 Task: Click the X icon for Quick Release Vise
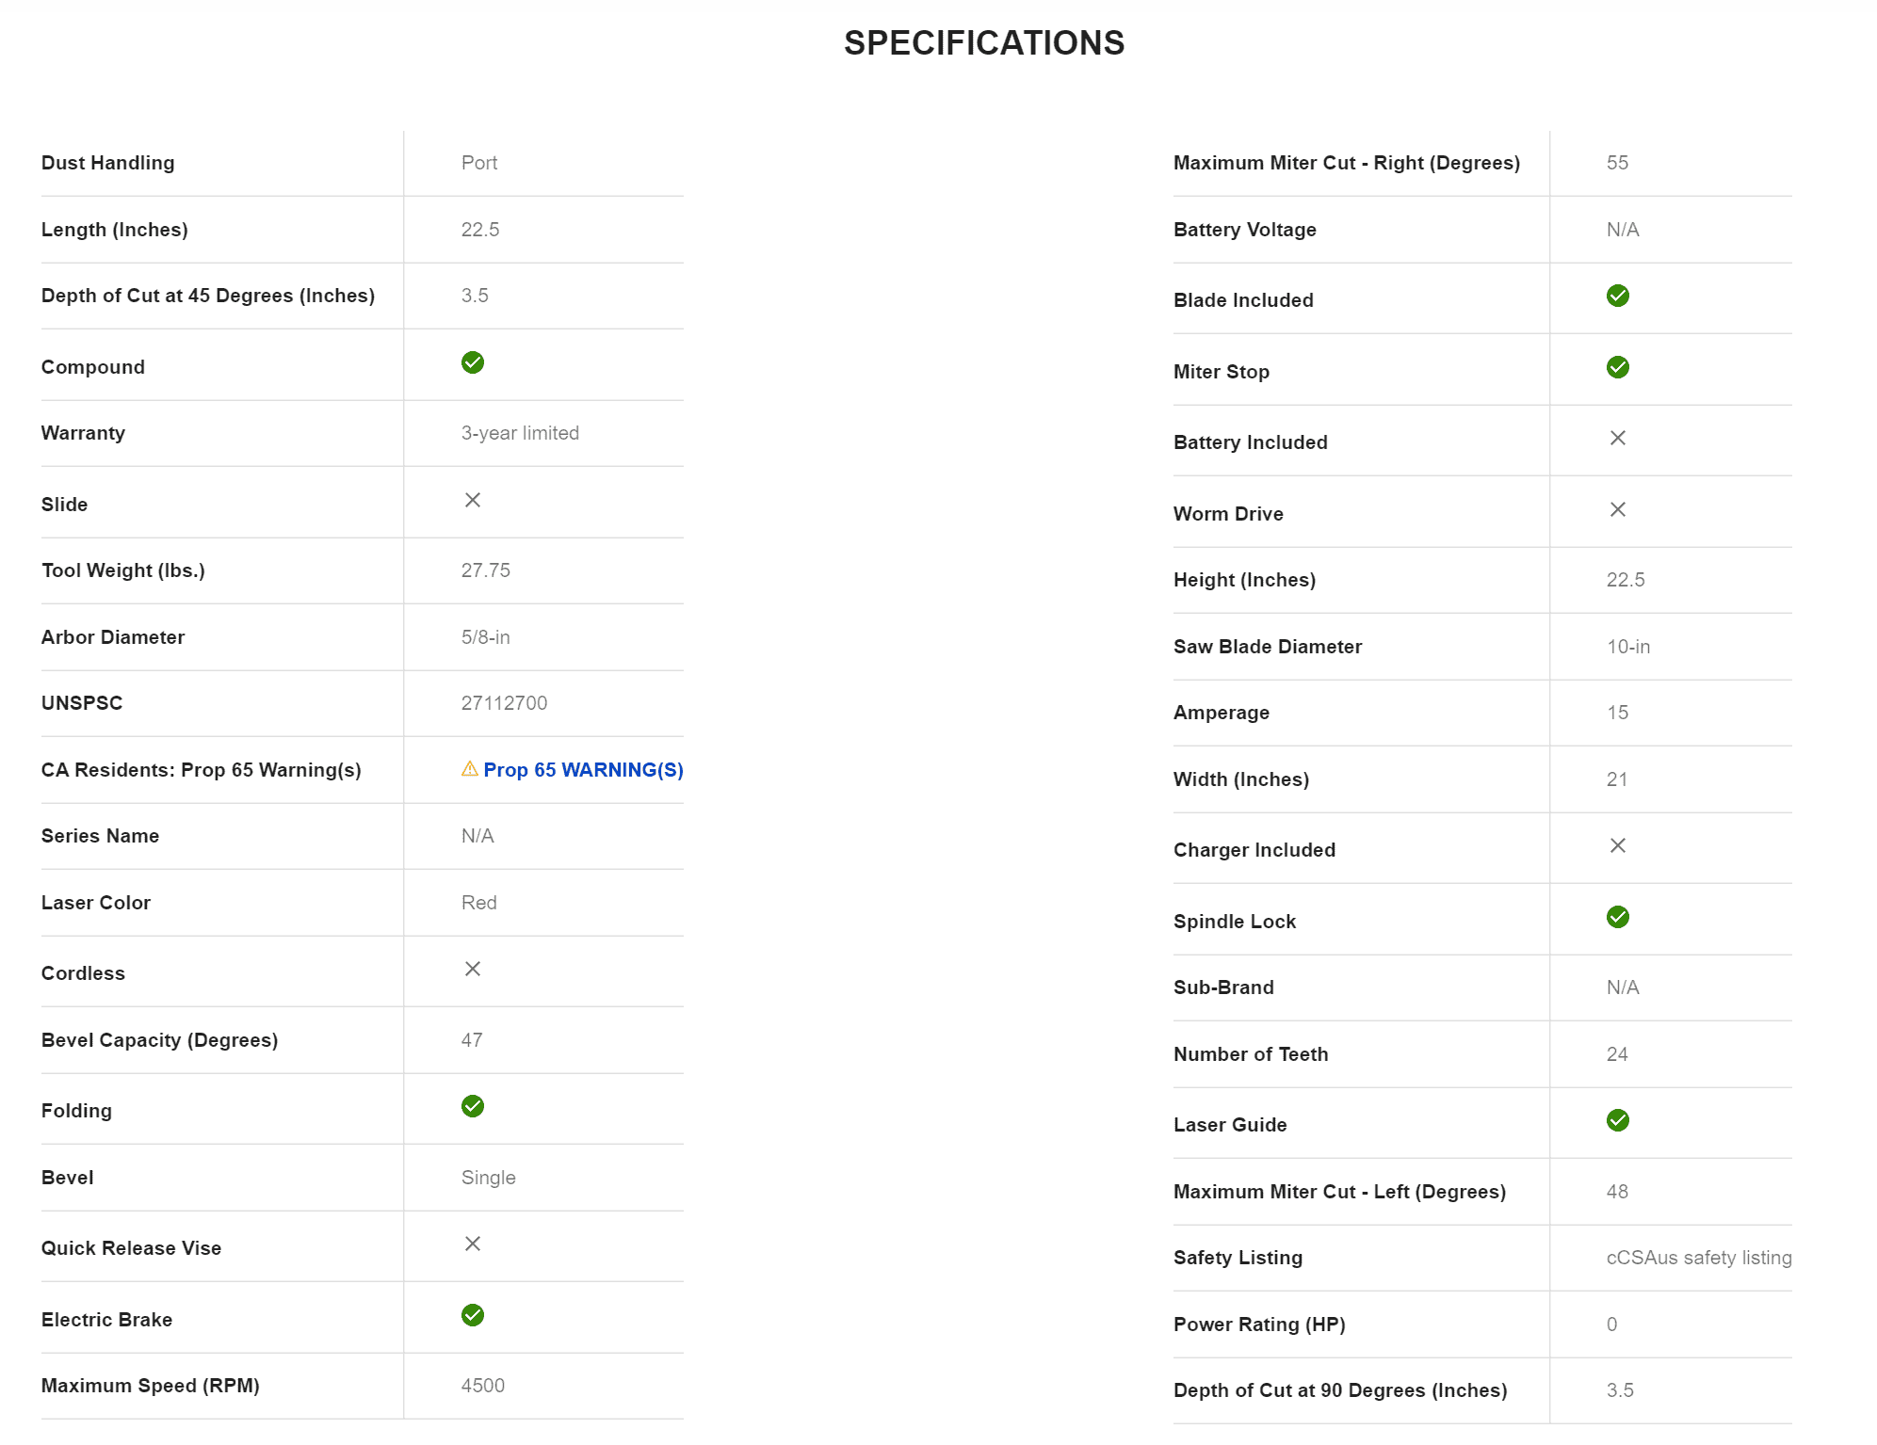tap(473, 1244)
